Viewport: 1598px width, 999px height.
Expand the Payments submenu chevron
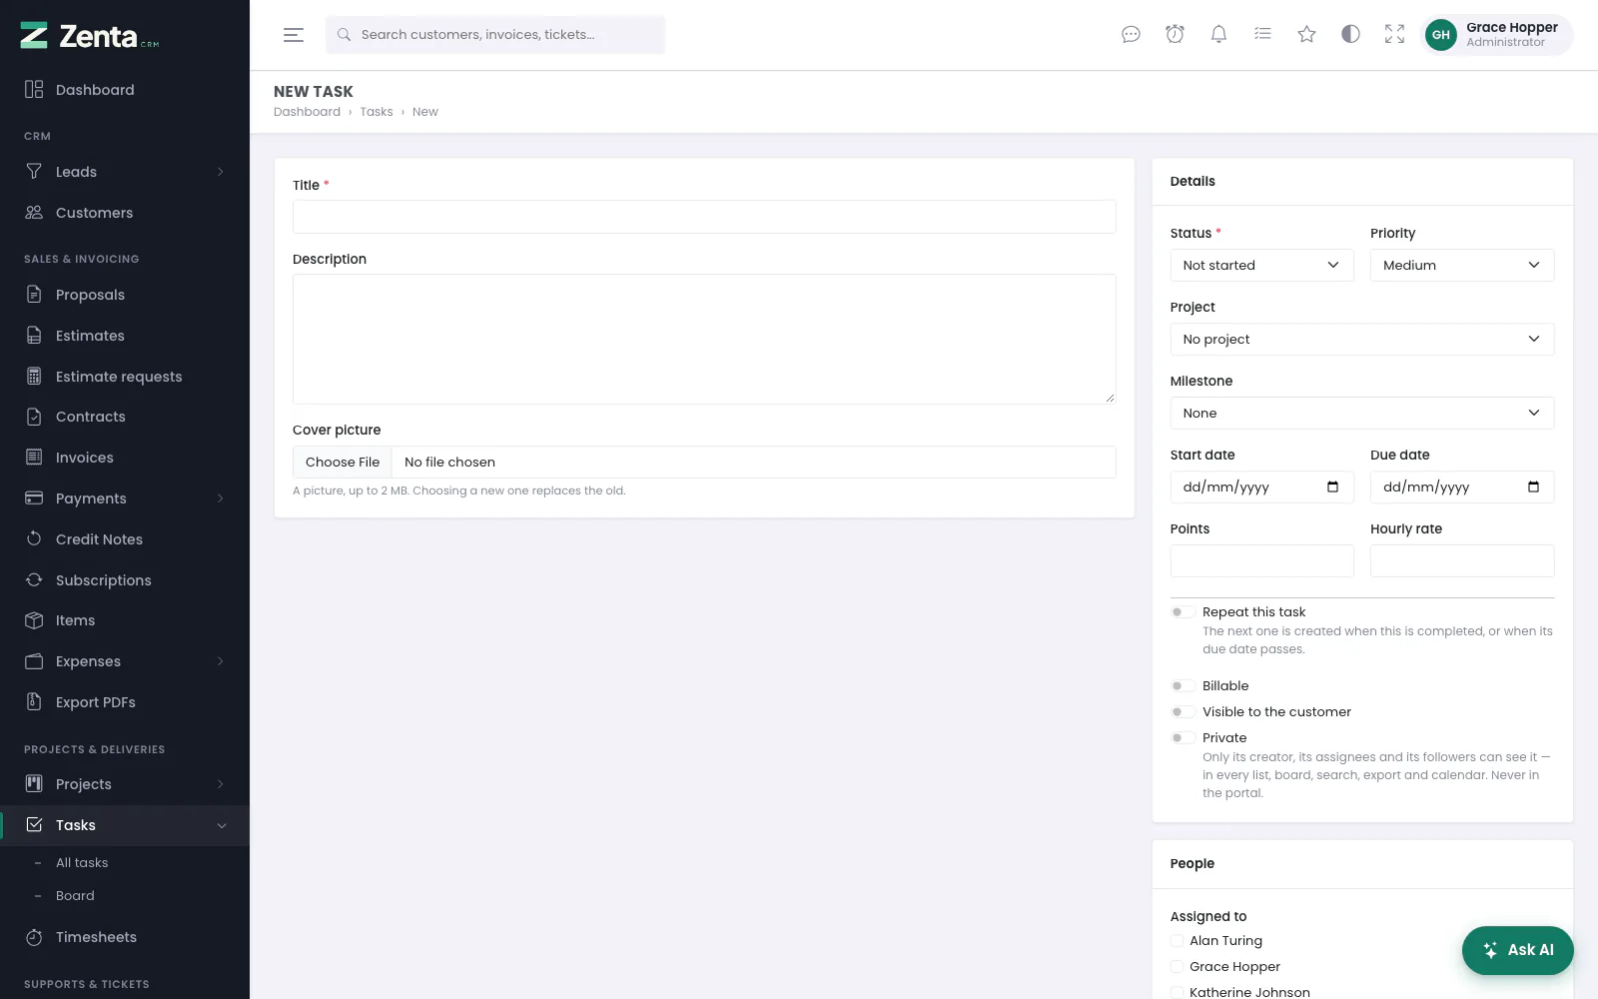click(x=221, y=499)
